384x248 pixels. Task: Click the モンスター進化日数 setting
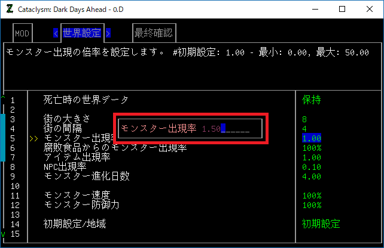tap(86, 176)
